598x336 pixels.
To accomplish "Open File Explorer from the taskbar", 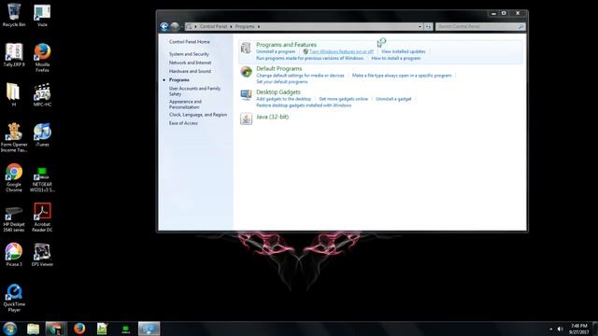I will 34,329.
